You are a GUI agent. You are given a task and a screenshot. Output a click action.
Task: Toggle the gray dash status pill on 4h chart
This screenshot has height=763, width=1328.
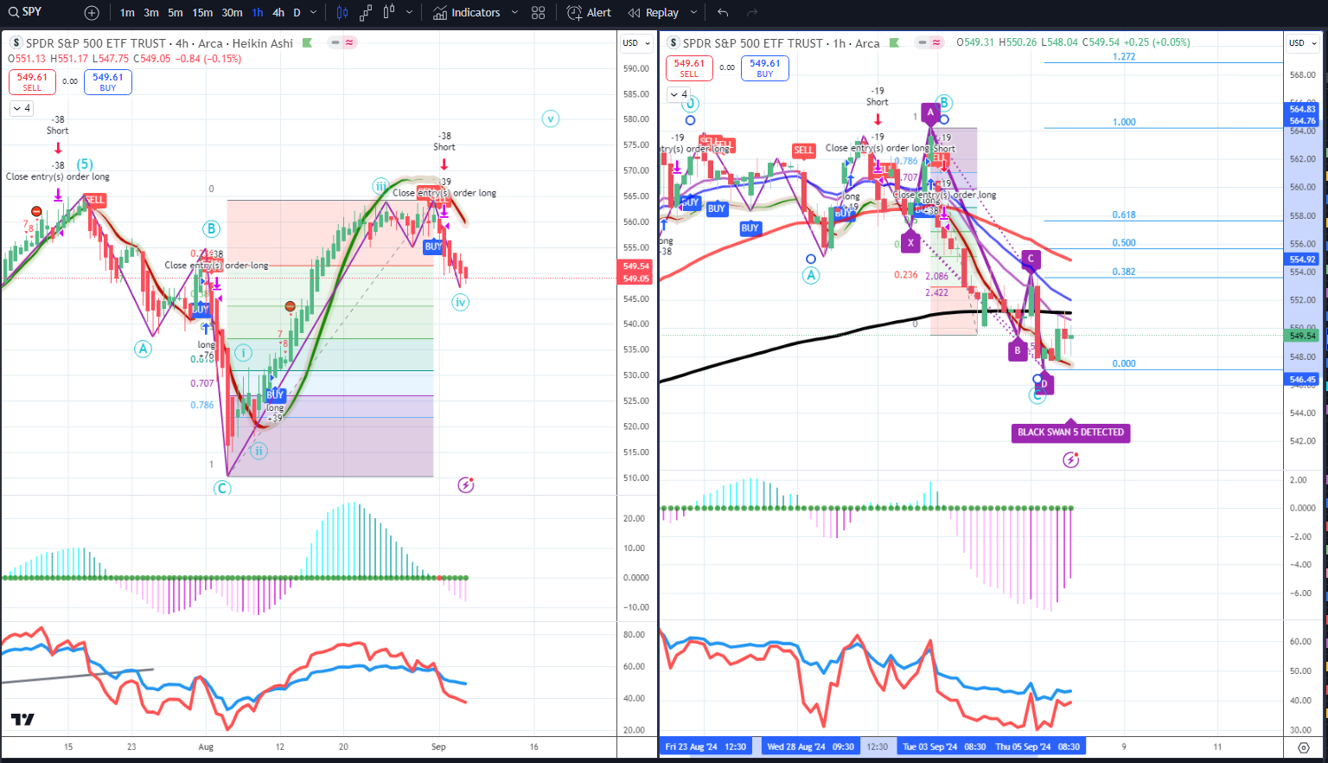point(335,42)
